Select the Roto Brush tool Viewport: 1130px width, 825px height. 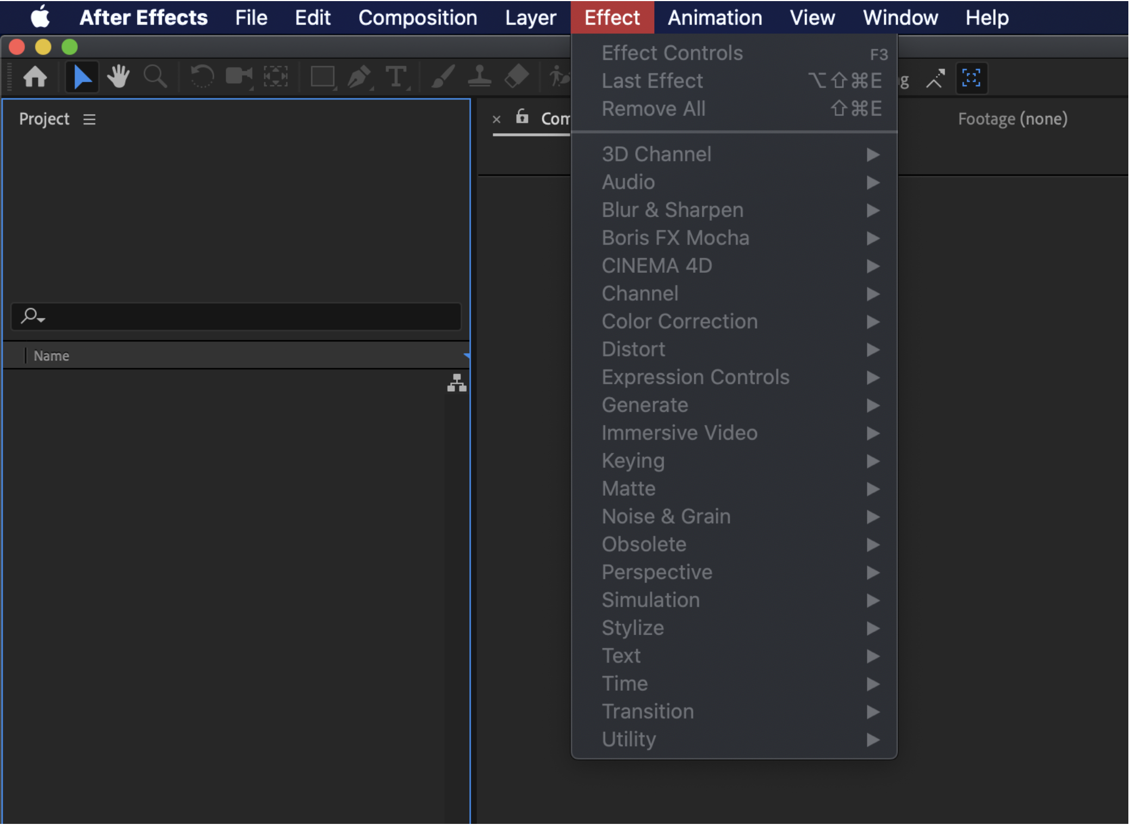pos(559,77)
